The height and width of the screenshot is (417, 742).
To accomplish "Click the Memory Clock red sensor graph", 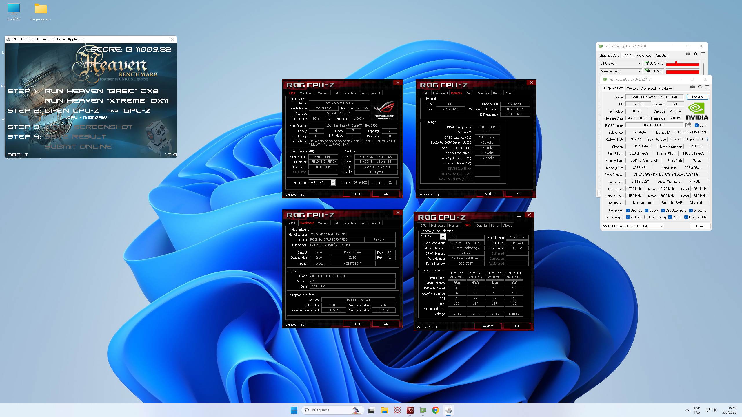I will [683, 71].
